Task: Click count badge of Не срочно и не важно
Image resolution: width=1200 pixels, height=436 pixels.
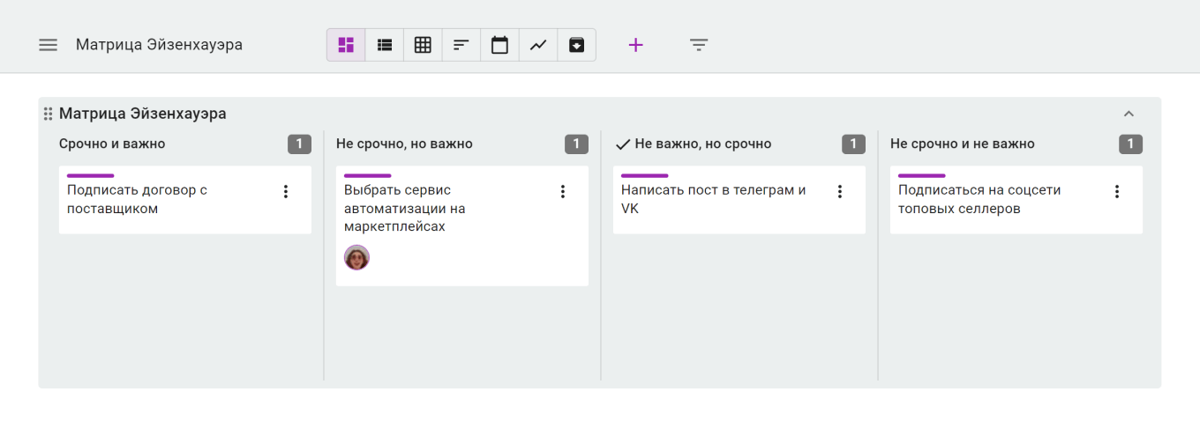Action: click(x=1130, y=144)
